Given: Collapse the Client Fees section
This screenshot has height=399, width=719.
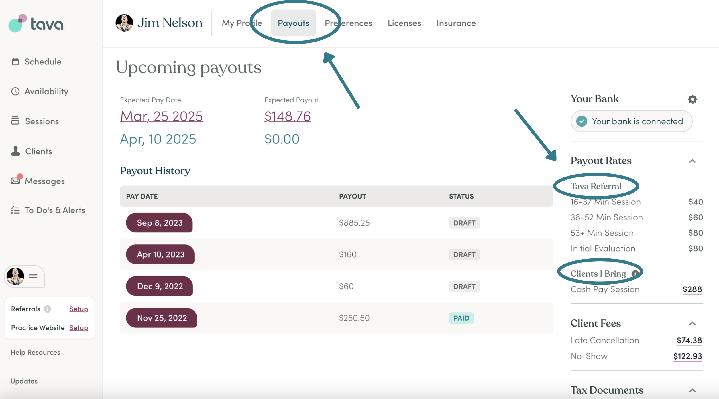Looking at the screenshot, I should click(692, 324).
